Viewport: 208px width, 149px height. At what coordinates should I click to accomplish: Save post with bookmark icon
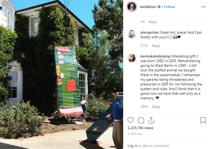click(x=203, y=120)
